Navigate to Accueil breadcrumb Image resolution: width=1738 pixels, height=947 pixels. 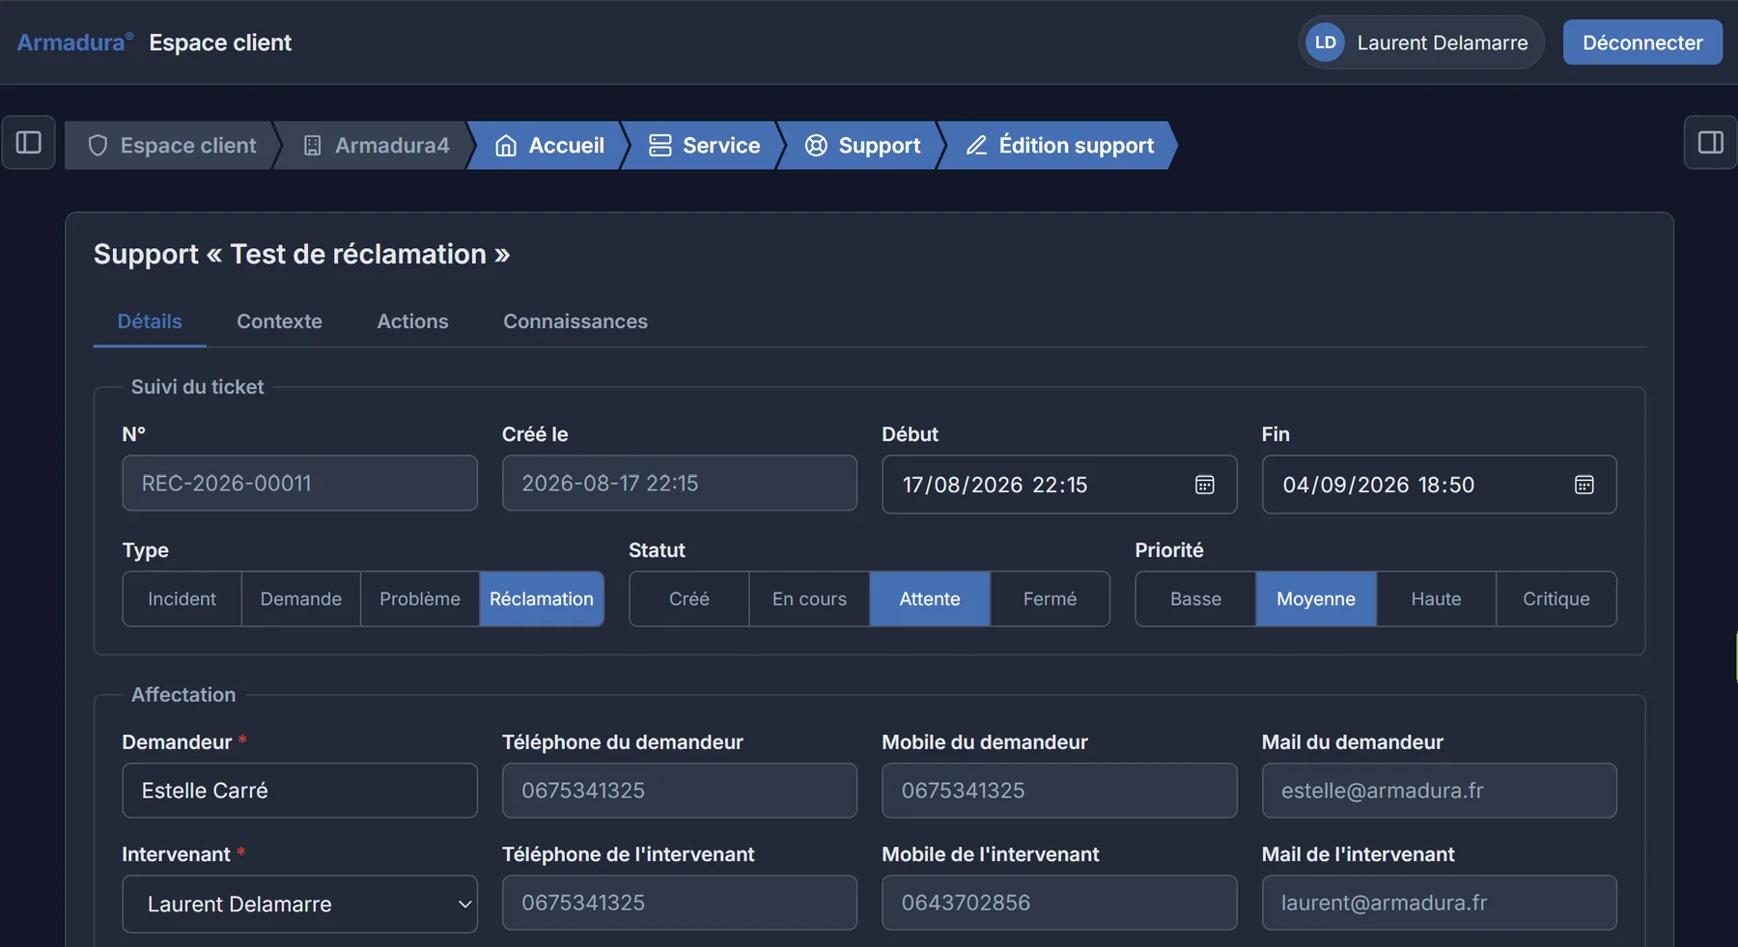pyautogui.click(x=549, y=146)
